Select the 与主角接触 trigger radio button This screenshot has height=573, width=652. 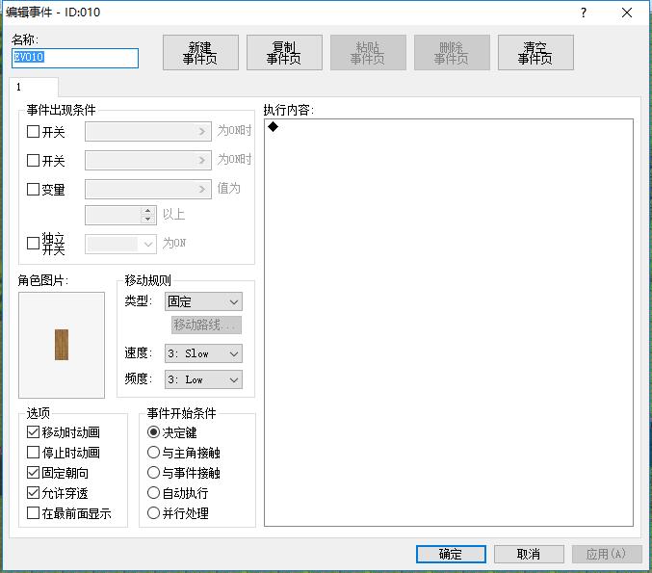click(x=153, y=453)
